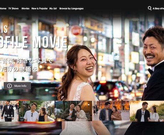
Task: Open thumbnail of couple on tree-lined street
Action: click(37, 111)
